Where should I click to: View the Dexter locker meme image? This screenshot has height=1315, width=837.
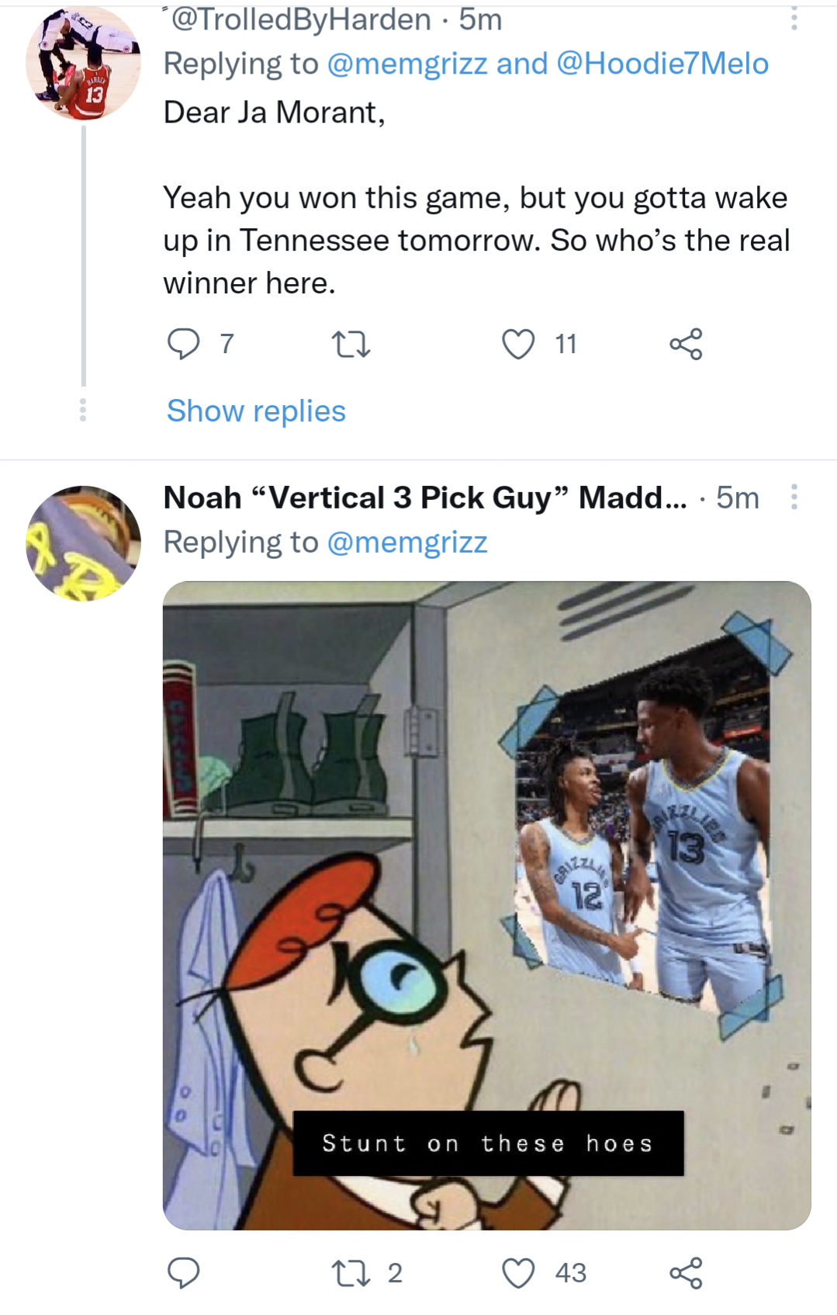pos(486,905)
